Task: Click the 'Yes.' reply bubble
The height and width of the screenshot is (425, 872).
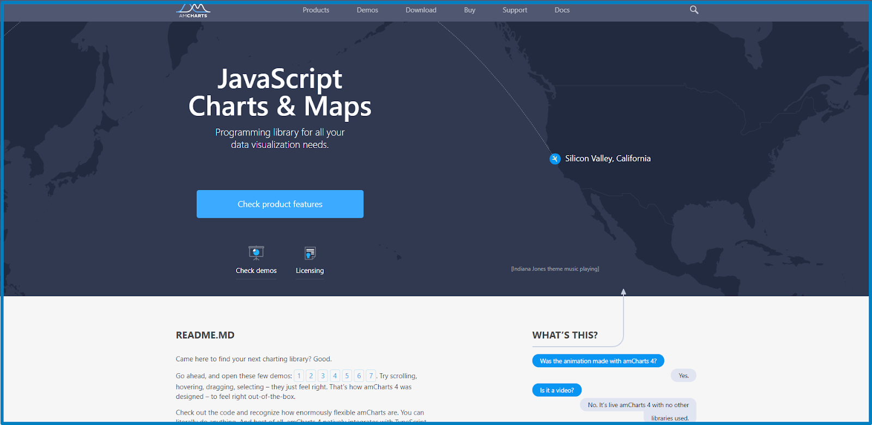Action: pyautogui.click(x=683, y=375)
